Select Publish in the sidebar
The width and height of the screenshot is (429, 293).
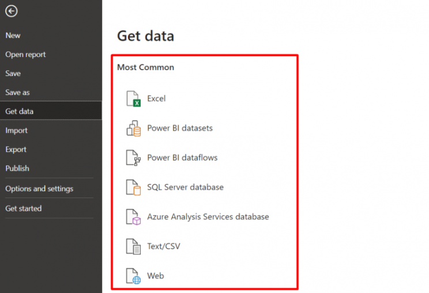(17, 169)
